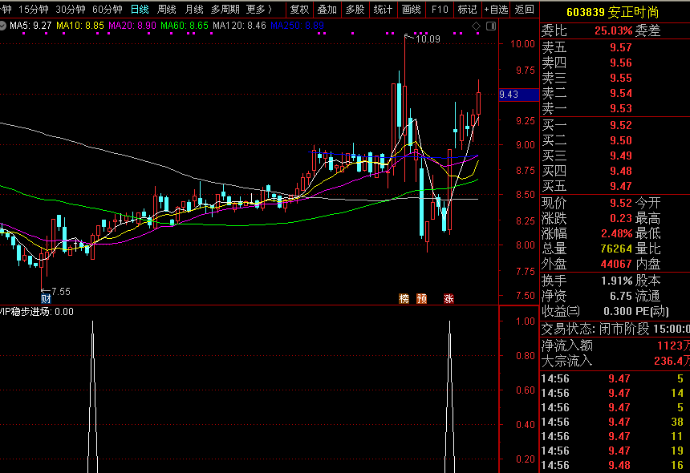The height and width of the screenshot is (473, 690).
Task: Open F10 company information
Action: click(x=440, y=10)
